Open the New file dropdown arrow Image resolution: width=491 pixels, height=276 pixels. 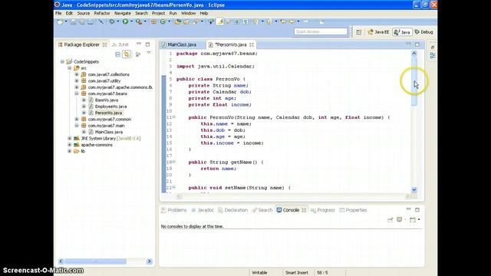[66, 21]
